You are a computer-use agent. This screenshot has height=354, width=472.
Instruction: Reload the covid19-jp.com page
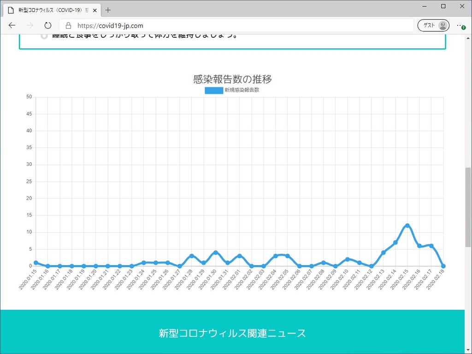(x=48, y=25)
